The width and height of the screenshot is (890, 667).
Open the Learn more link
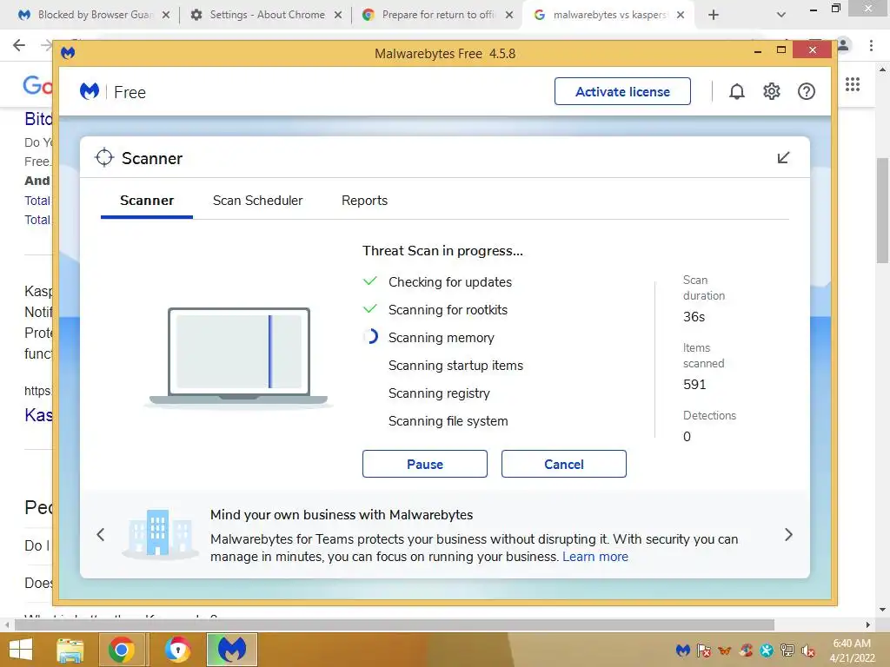pyautogui.click(x=595, y=557)
